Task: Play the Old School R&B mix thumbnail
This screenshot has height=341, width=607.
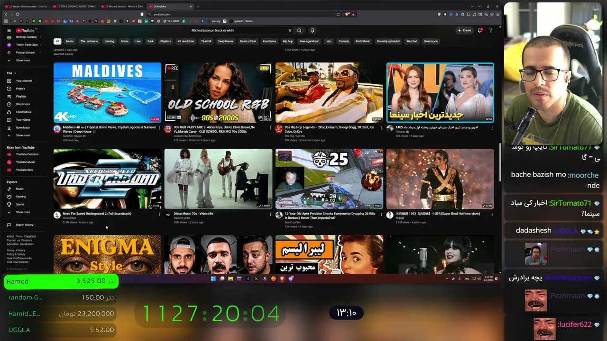Action: point(218,93)
